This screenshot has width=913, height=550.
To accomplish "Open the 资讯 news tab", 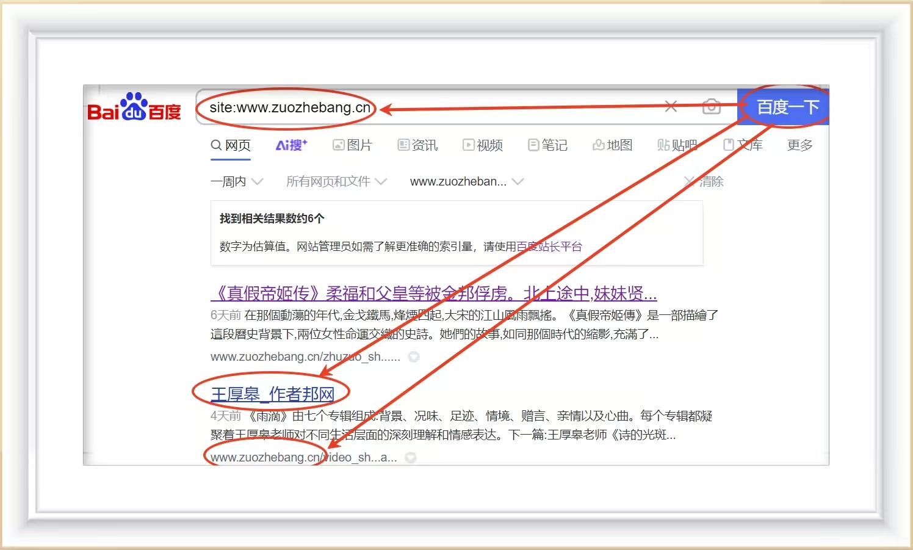I will click(417, 145).
